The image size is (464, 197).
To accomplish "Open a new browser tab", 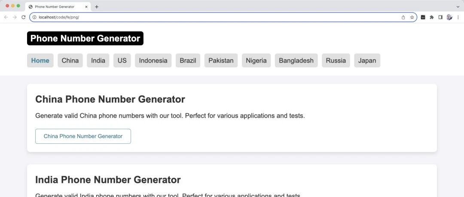I will point(97,7).
